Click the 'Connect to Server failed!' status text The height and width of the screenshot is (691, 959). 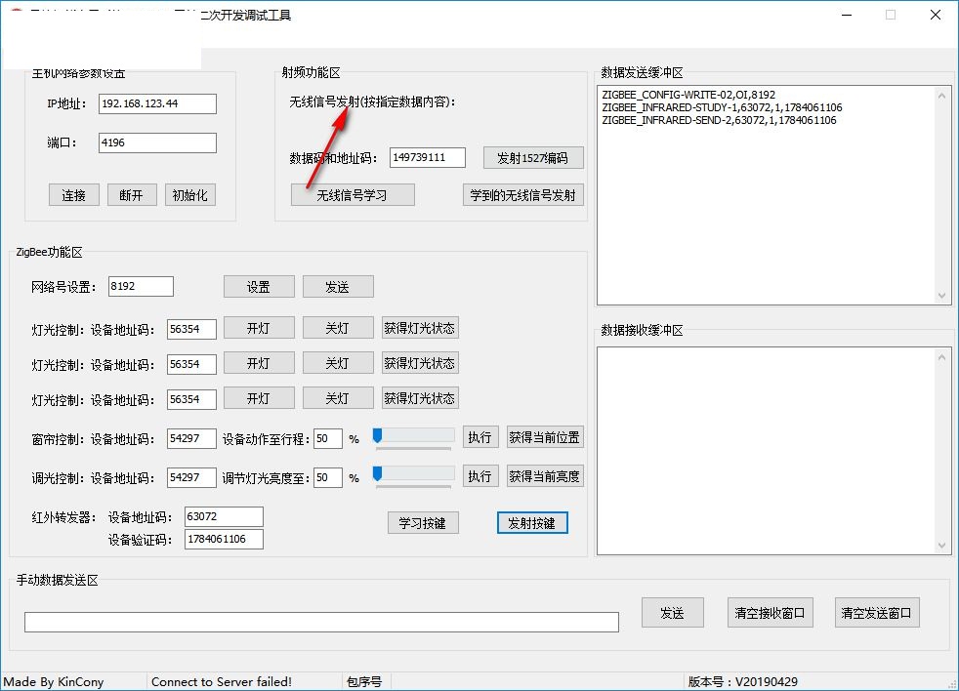pyautogui.click(x=222, y=682)
